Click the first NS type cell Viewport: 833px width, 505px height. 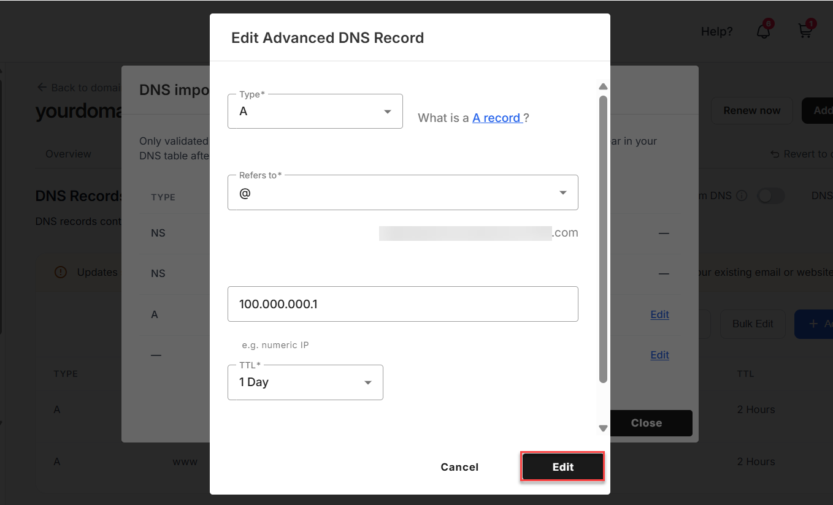pos(158,233)
